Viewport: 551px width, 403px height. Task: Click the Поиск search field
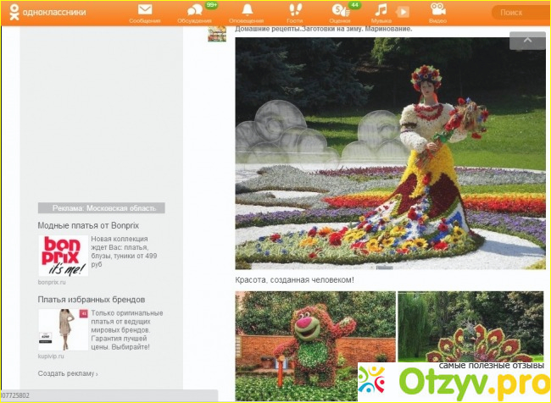click(519, 13)
